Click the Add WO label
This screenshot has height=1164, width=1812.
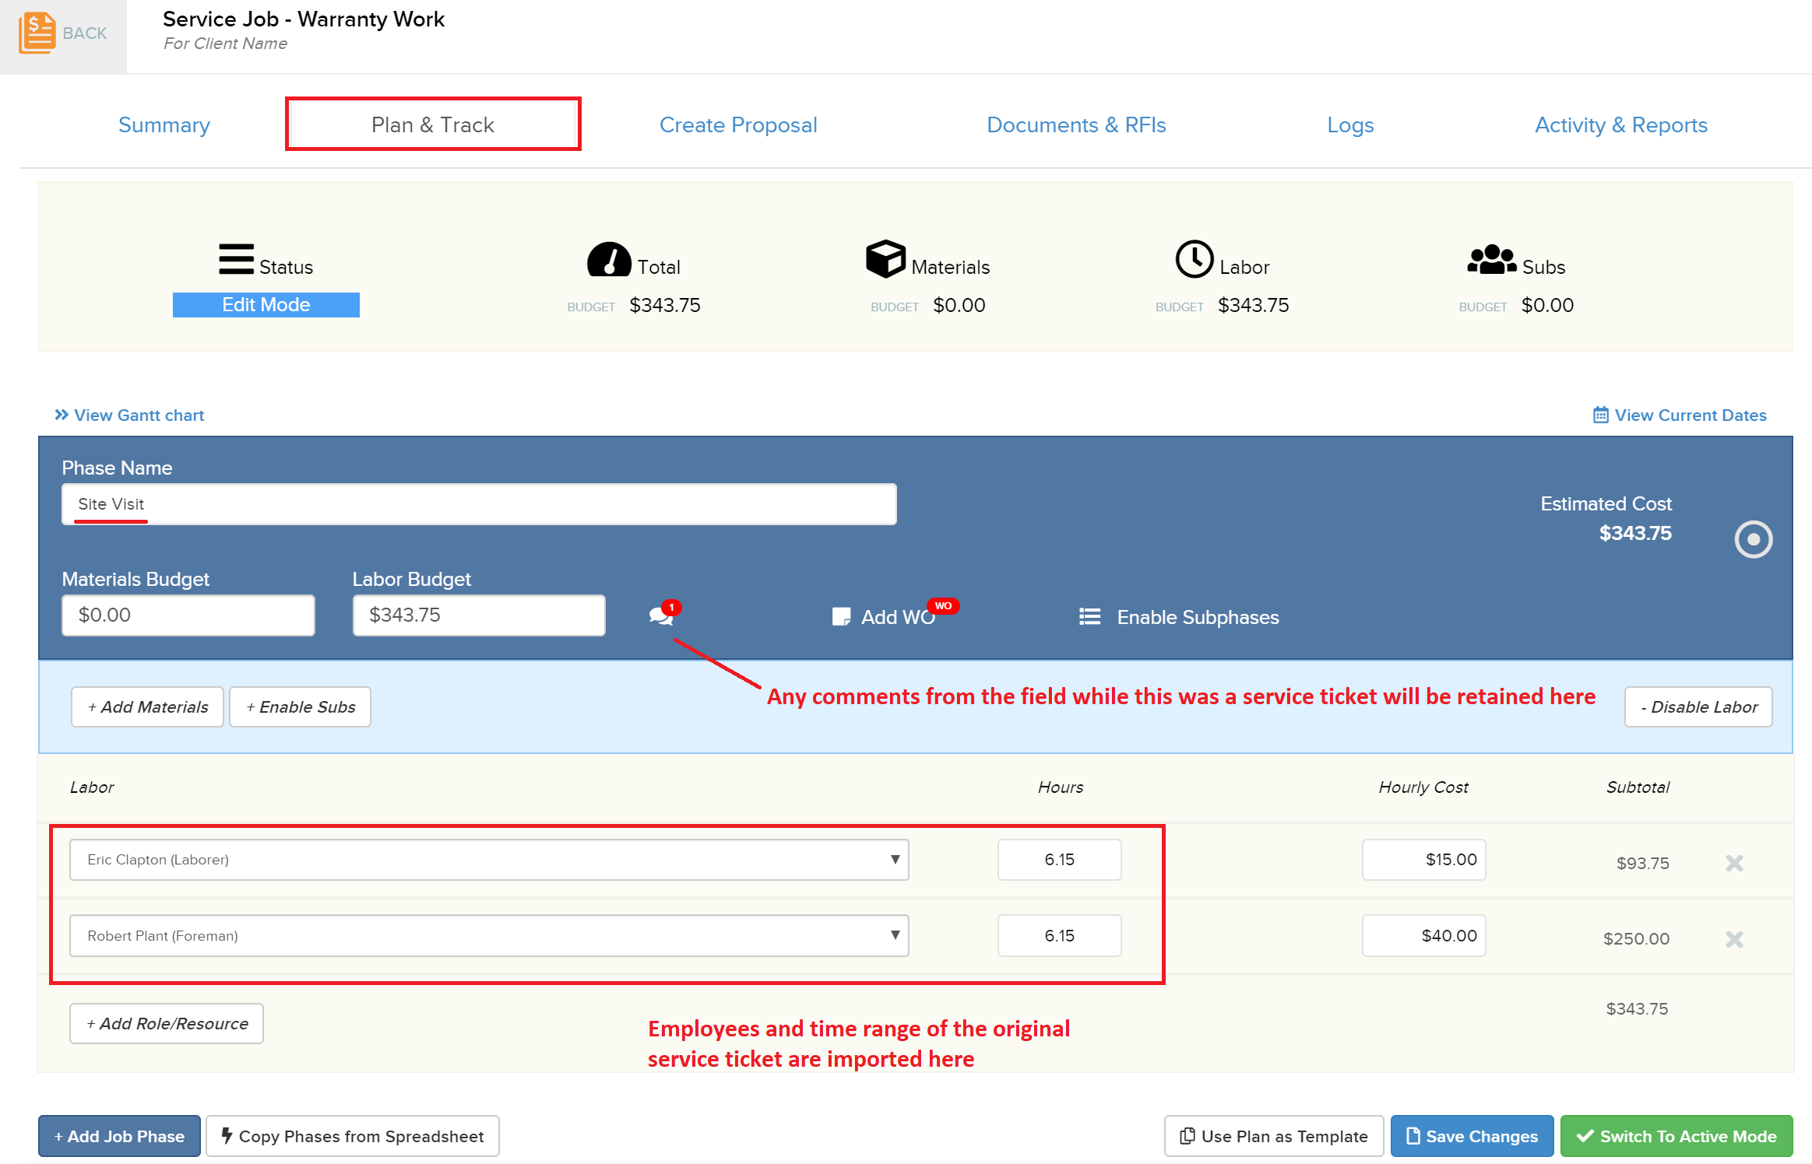click(898, 617)
